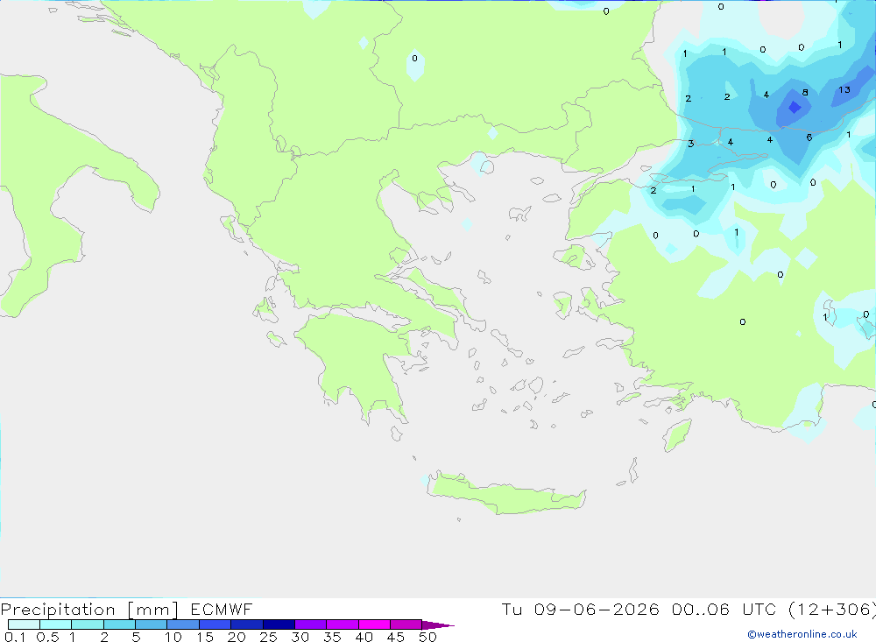Click the 'ECMWF' model label
Viewport: 876px width, 642px height.
coord(222,609)
